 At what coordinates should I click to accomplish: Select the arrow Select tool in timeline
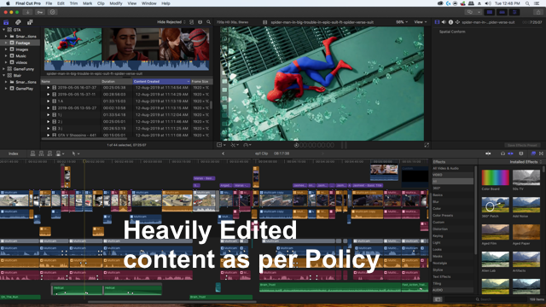pyautogui.click(x=75, y=153)
